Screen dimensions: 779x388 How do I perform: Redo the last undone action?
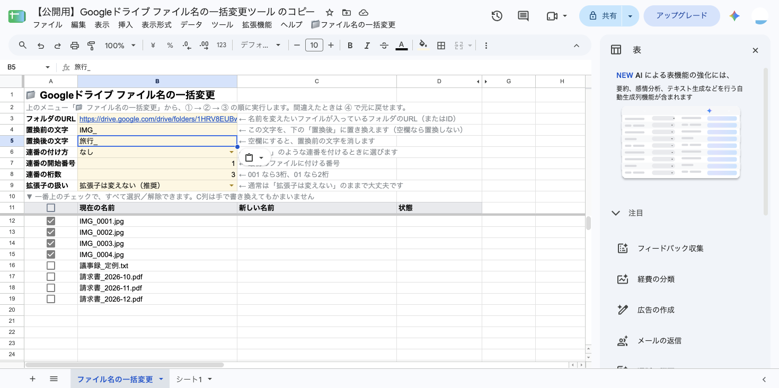58,46
